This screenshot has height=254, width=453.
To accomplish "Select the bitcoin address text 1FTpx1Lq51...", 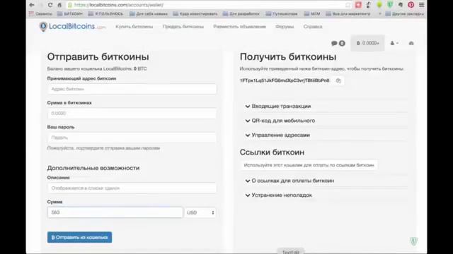I will [285, 80].
